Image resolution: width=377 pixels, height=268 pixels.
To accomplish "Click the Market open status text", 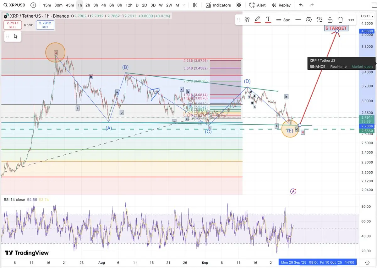I will tap(362, 67).
